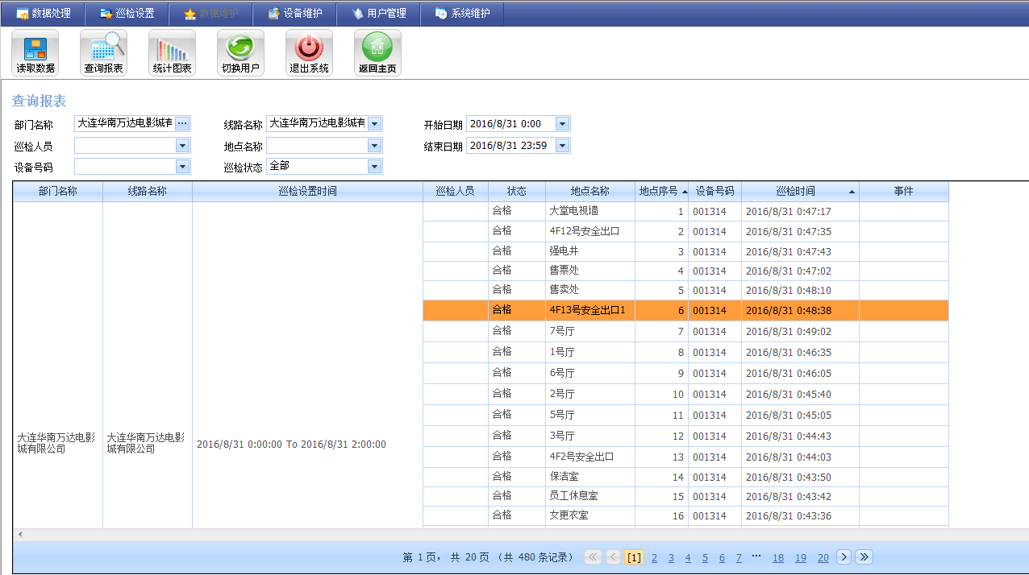Click 返回主页 home icon
Screen dimensions: 1029x575
coord(377,52)
